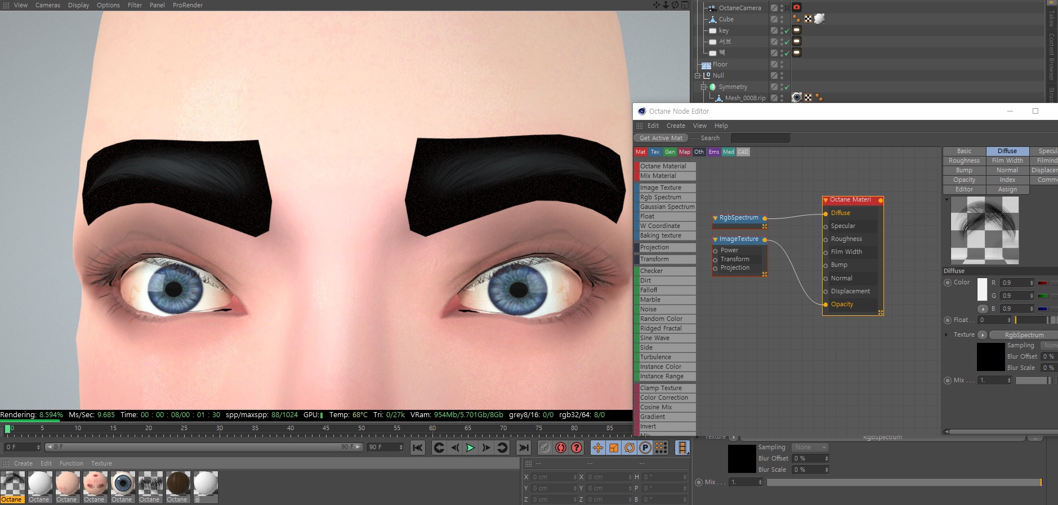The height and width of the screenshot is (505, 1058).
Task: Click the RgbSpectrum texture button
Action: [1024, 334]
